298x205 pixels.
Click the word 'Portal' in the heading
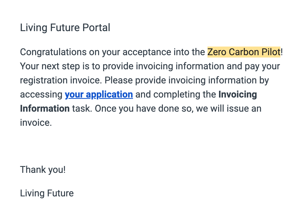(x=96, y=28)
